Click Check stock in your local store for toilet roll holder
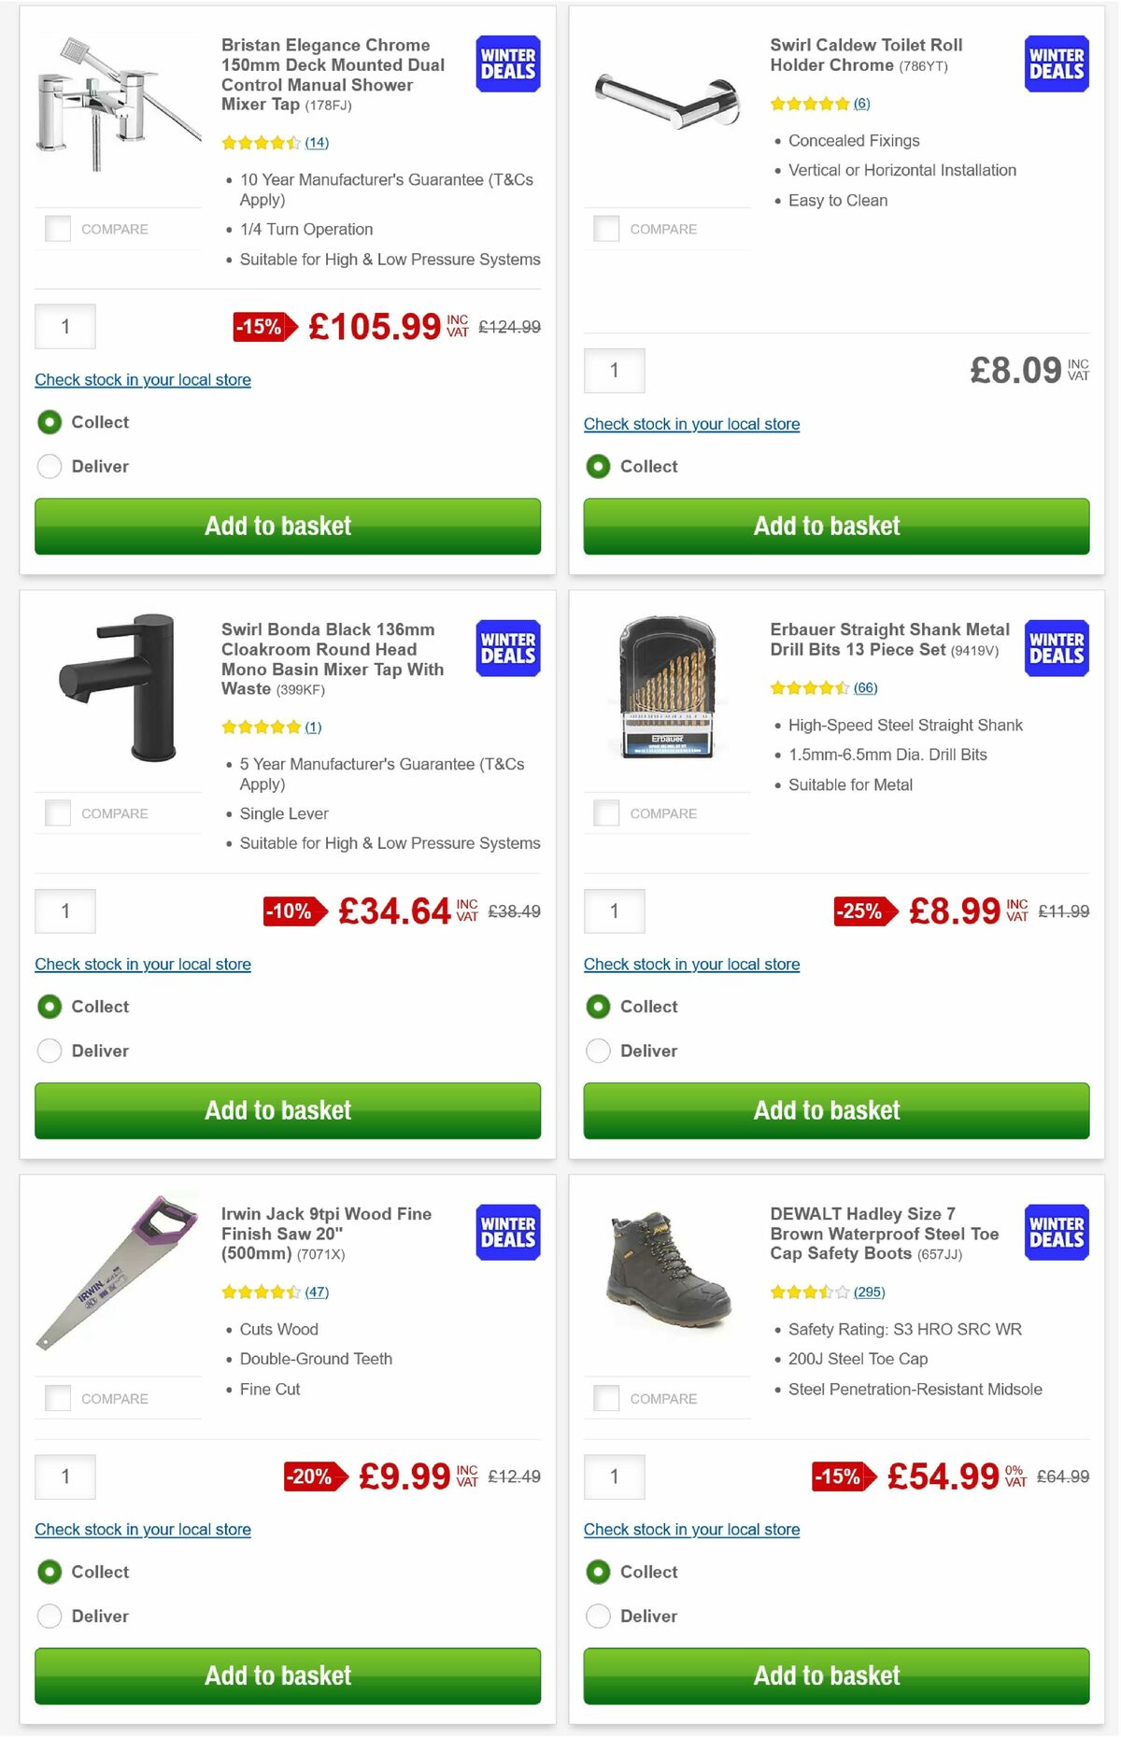The height and width of the screenshot is (1737, 1121). click(691, 423)
